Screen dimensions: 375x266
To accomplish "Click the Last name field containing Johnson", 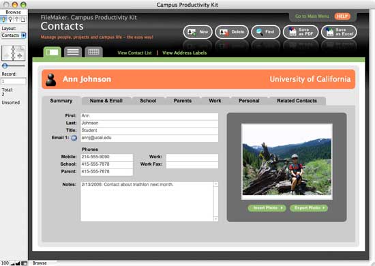I will pos(149,123).
